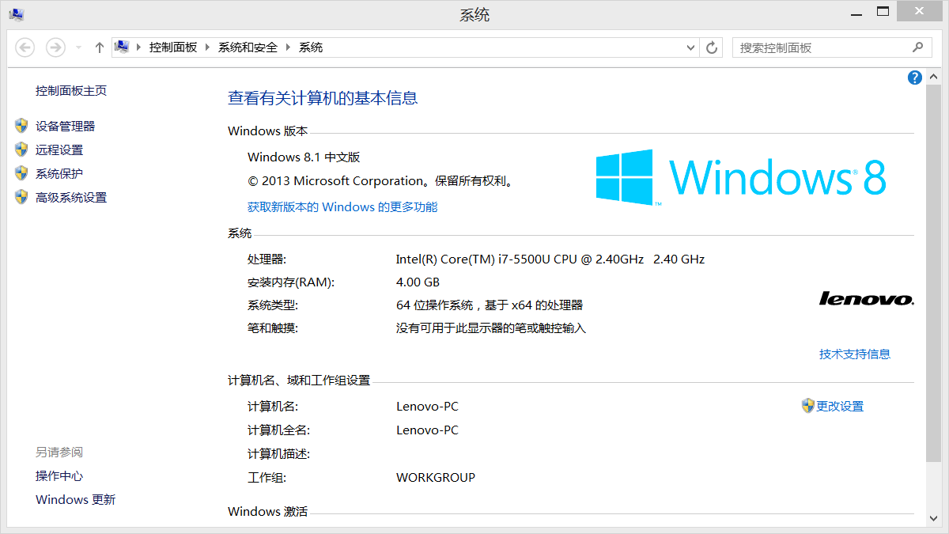Click the computer icon in address bar
Image resolution: width=949 pixels, height=534 pixels.
coord(122,47)
